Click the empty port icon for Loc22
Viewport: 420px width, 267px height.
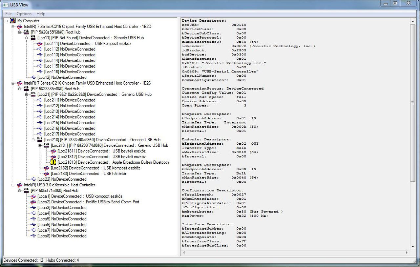(33, 179)
